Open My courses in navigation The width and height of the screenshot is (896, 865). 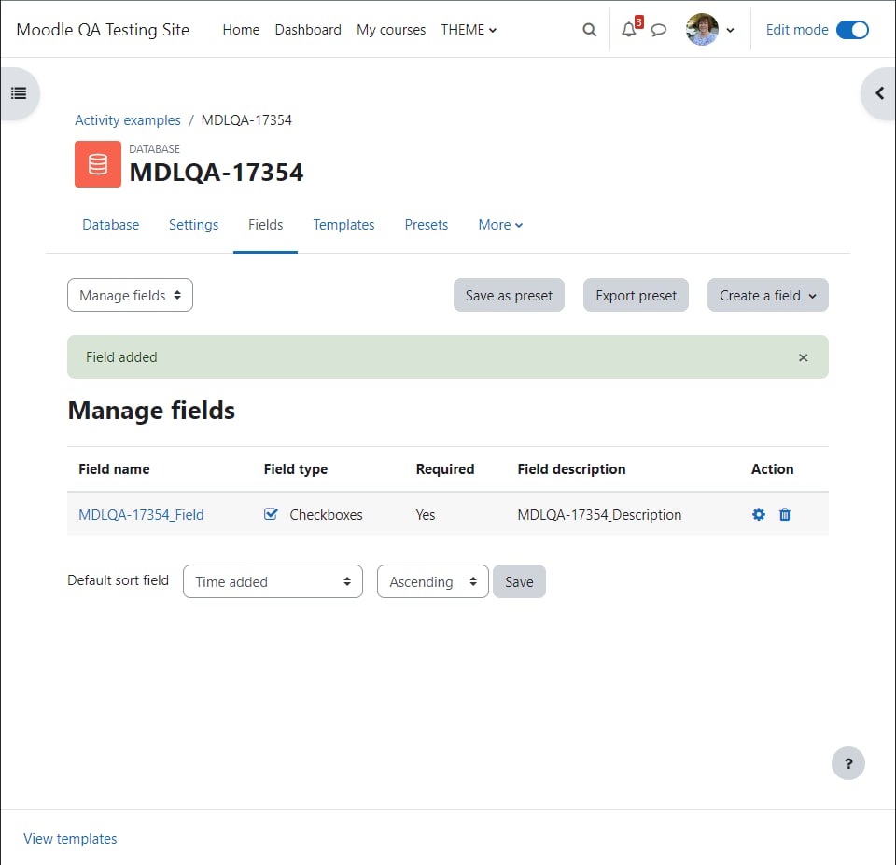pos(391,30)
